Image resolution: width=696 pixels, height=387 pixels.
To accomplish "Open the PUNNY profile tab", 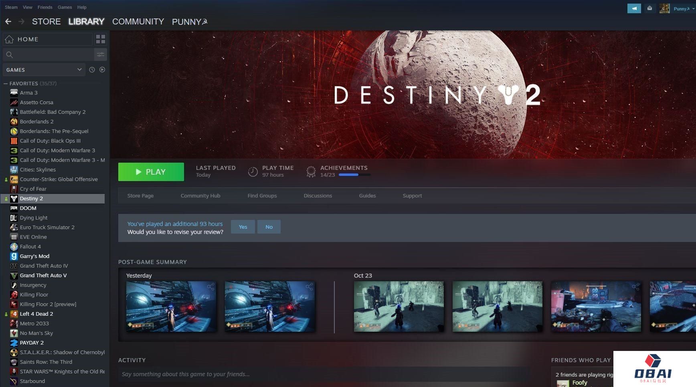I will click(x=190, y=22).
